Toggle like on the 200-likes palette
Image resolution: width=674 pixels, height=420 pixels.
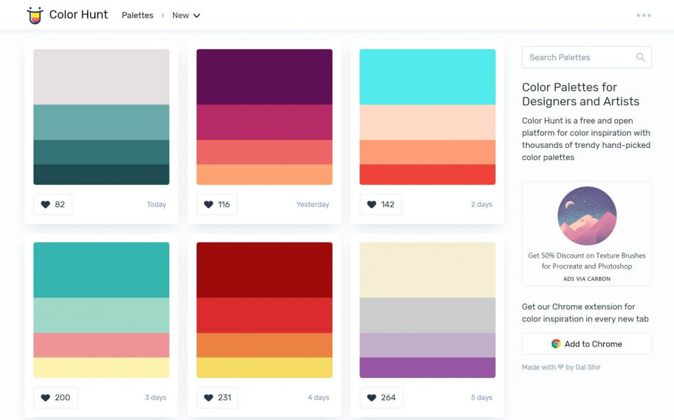coord(45,397)
